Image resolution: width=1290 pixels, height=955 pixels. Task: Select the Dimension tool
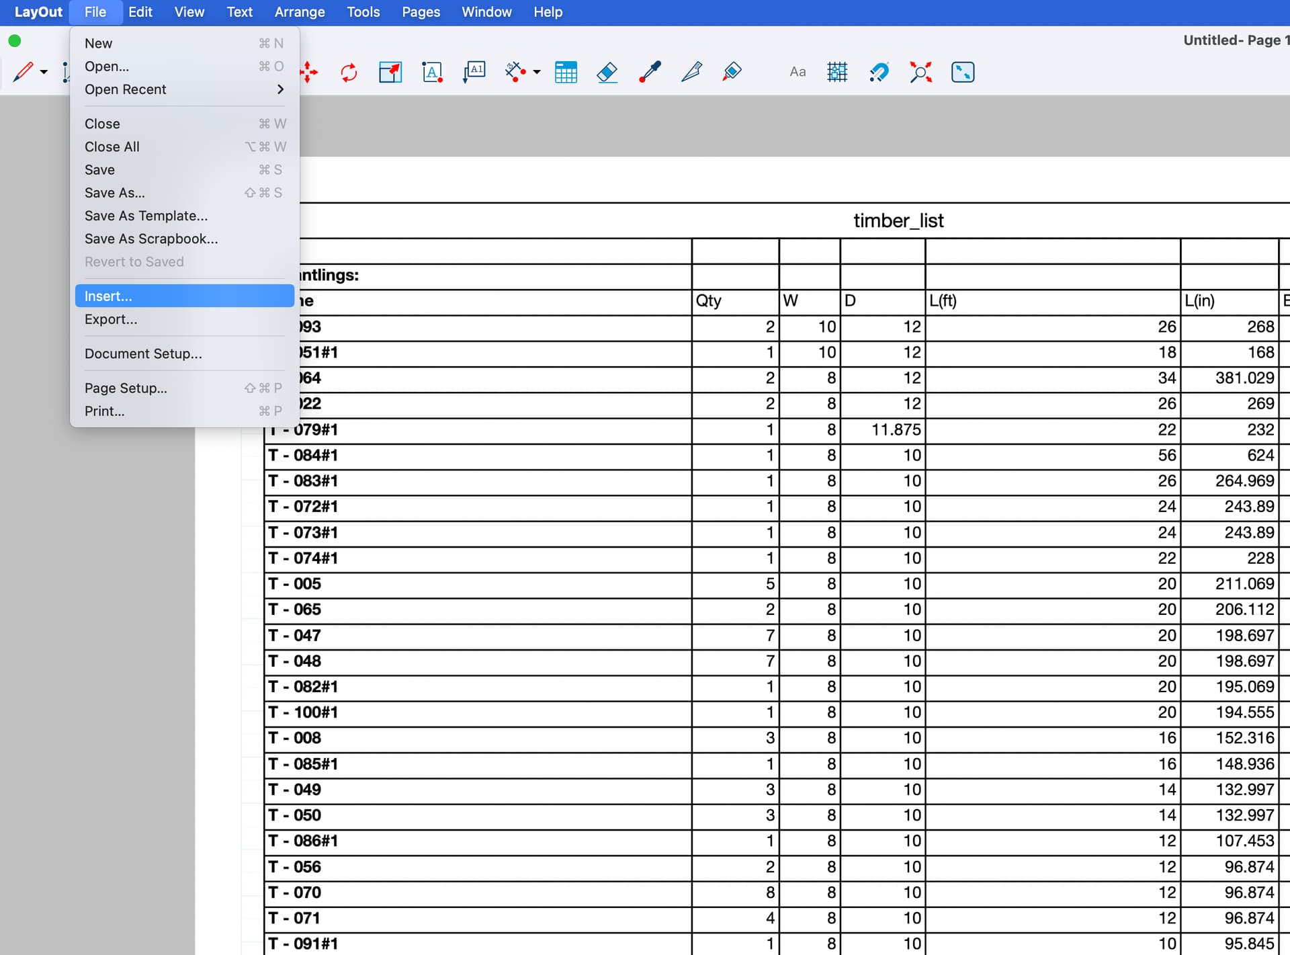[515, 72]
